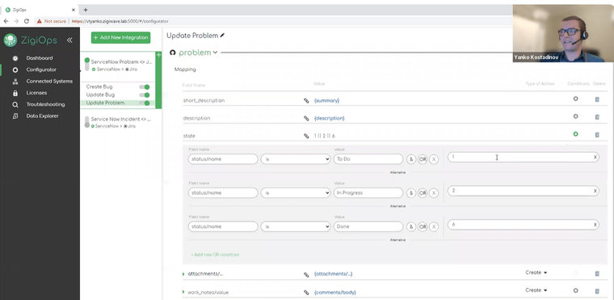
Task: Open operator dropdown for In Progress condition
Action: click(x=295, y=193)
